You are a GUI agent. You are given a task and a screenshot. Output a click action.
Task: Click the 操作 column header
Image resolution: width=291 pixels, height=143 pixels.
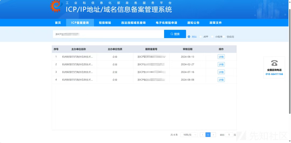click(221, 49)
